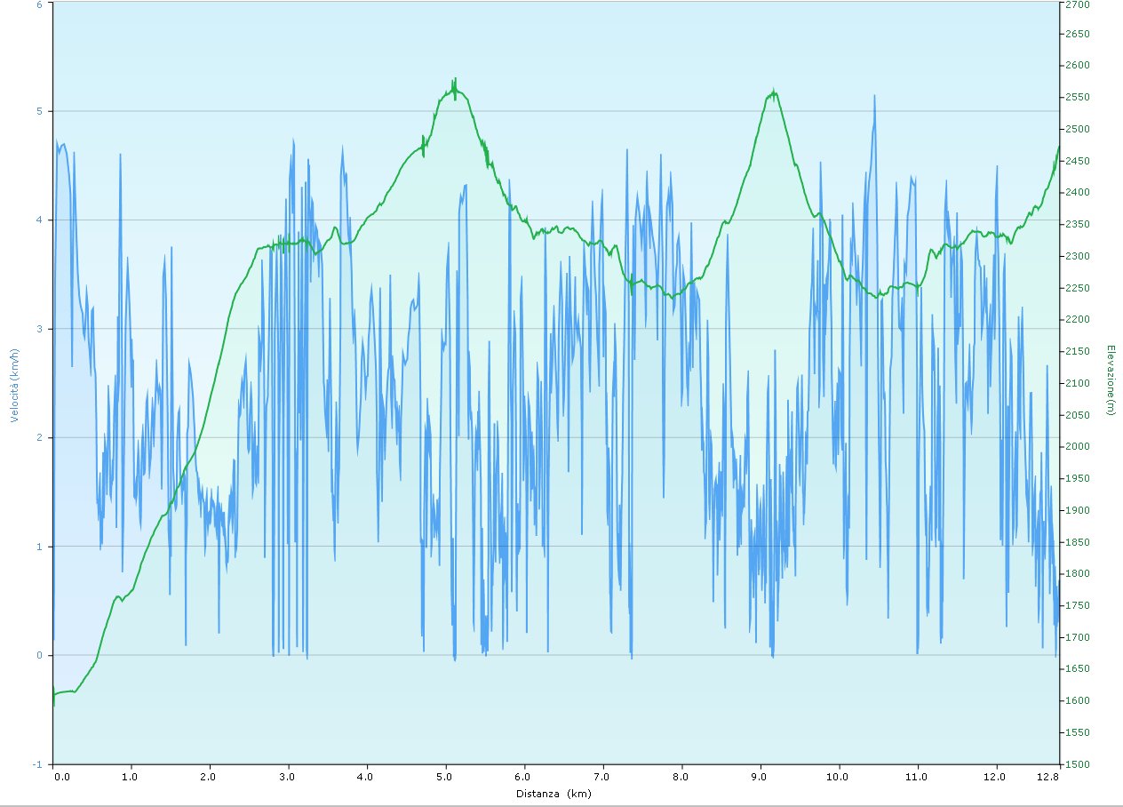Click the second green elevation peak near 9 km
Screen dimensions: 1123x807
(x=774, y=91)
